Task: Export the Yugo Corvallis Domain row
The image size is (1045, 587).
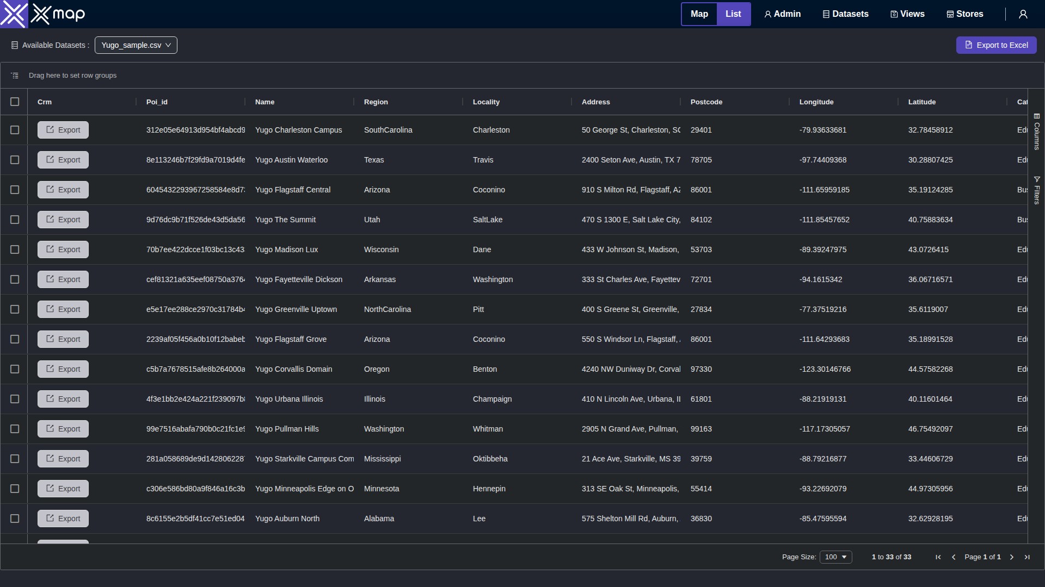Action: (63, 369)
